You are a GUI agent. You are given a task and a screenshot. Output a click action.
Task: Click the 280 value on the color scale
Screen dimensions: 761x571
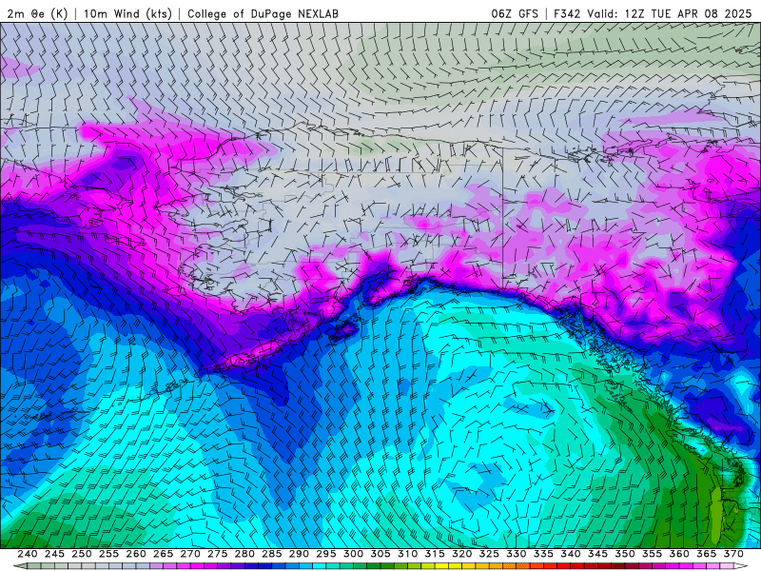(x=244, y=554)
